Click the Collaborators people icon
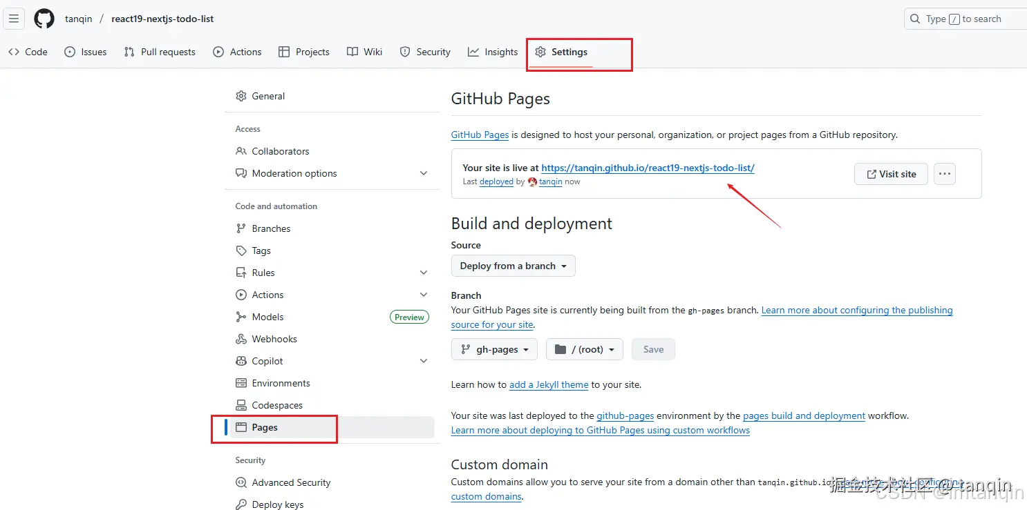Image resolution: width=1027 pixels, height=510 pixels. (x=241, y=151)
